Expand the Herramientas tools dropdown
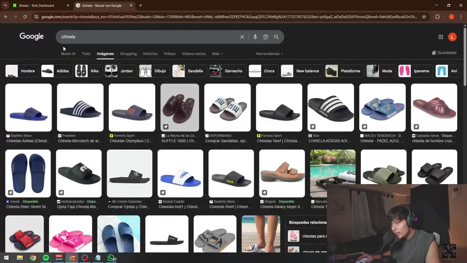 tap(269, 54)
